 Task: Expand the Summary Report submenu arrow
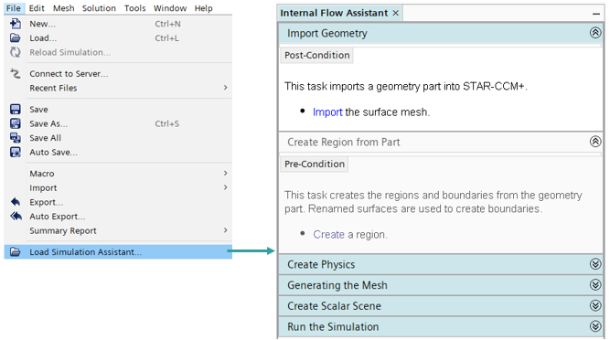tap(225, 230)
